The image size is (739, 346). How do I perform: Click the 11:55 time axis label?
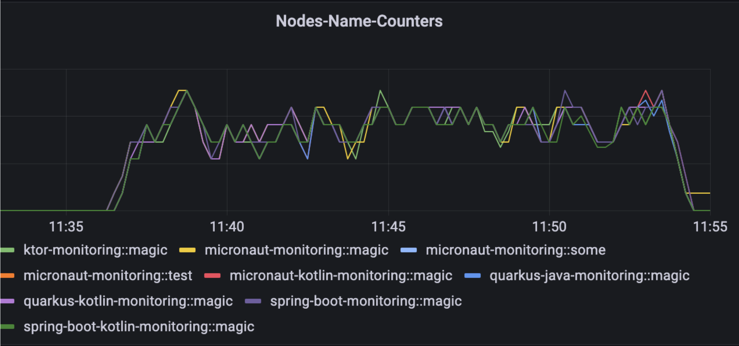coord(710,227)
